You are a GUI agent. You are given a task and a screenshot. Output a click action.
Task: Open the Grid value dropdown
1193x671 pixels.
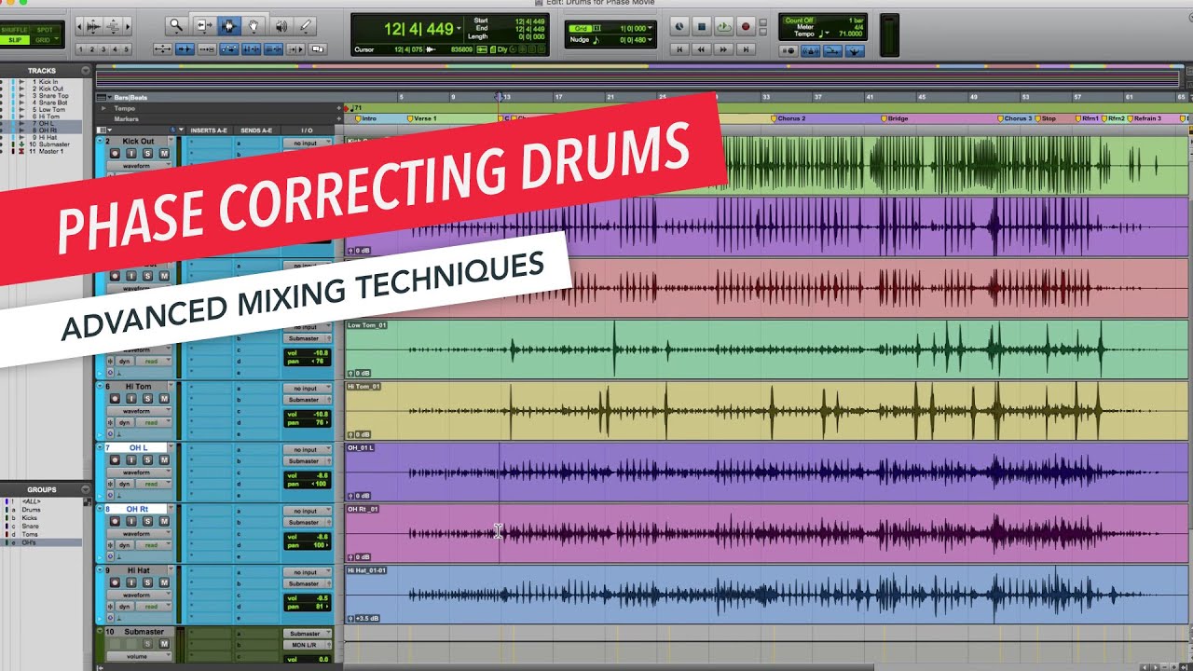[651, 29]
